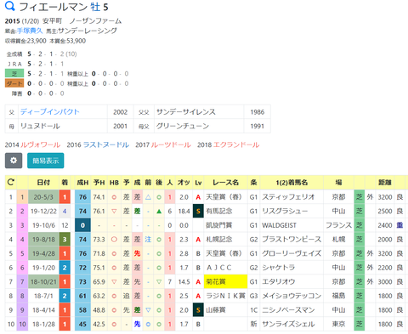Click the HB column header

pos(114,183)
